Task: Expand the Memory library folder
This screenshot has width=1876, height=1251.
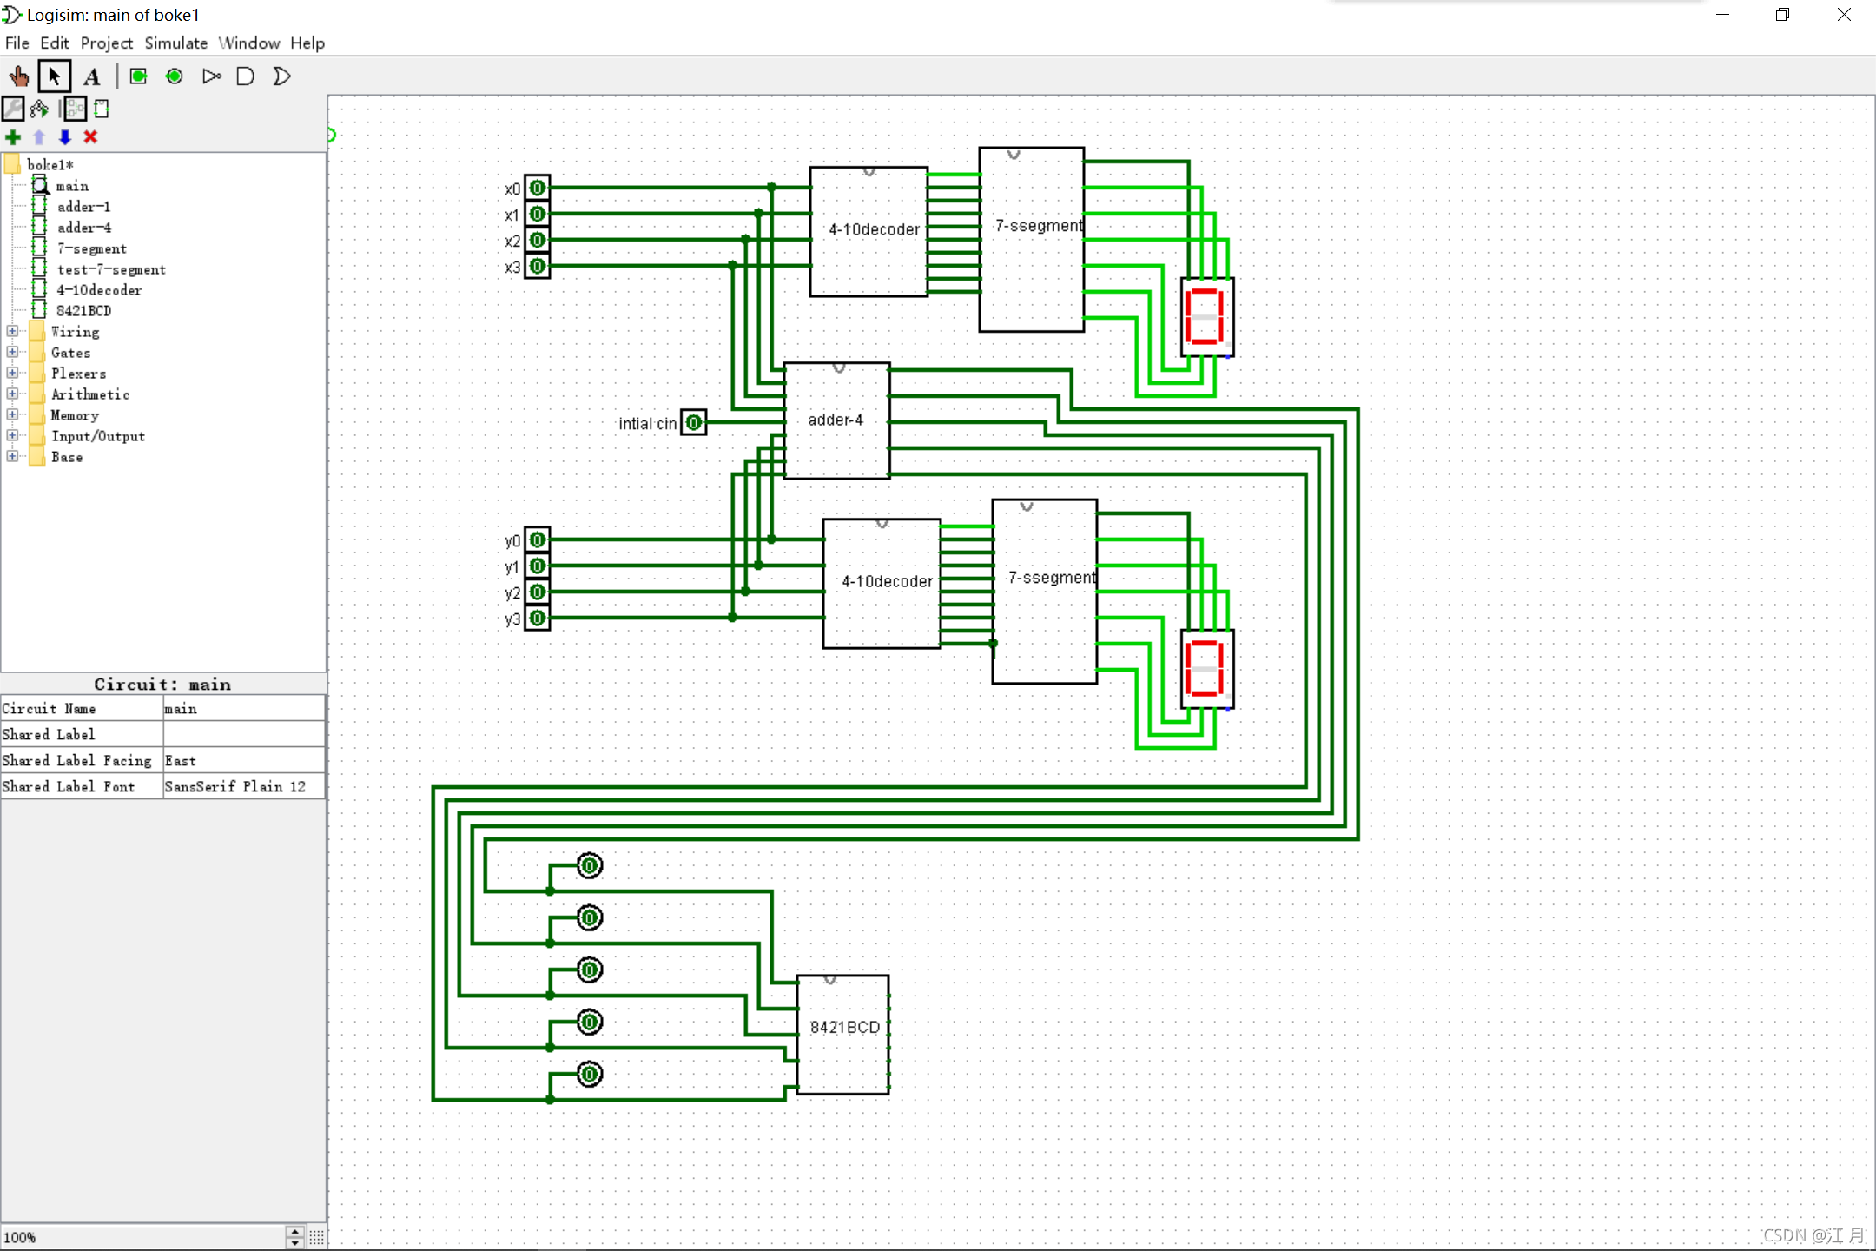Action: [12, 414]
